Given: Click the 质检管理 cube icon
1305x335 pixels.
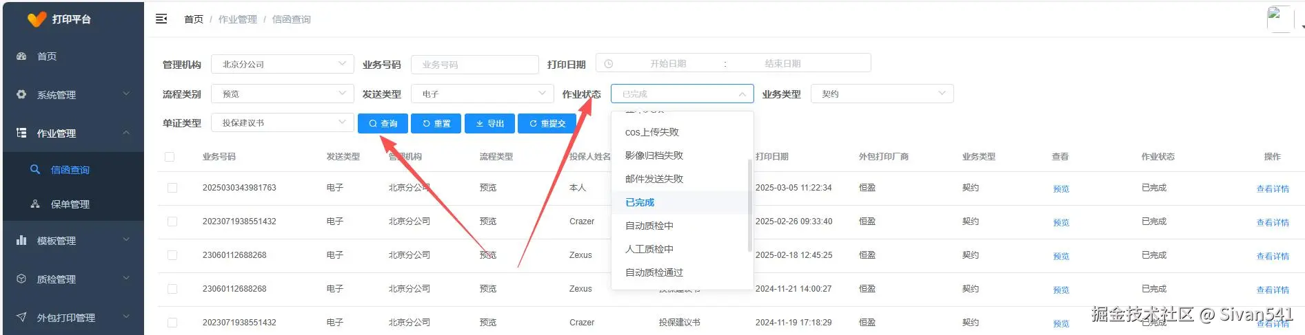Looking at the screenshot, I should coord(21,279).
